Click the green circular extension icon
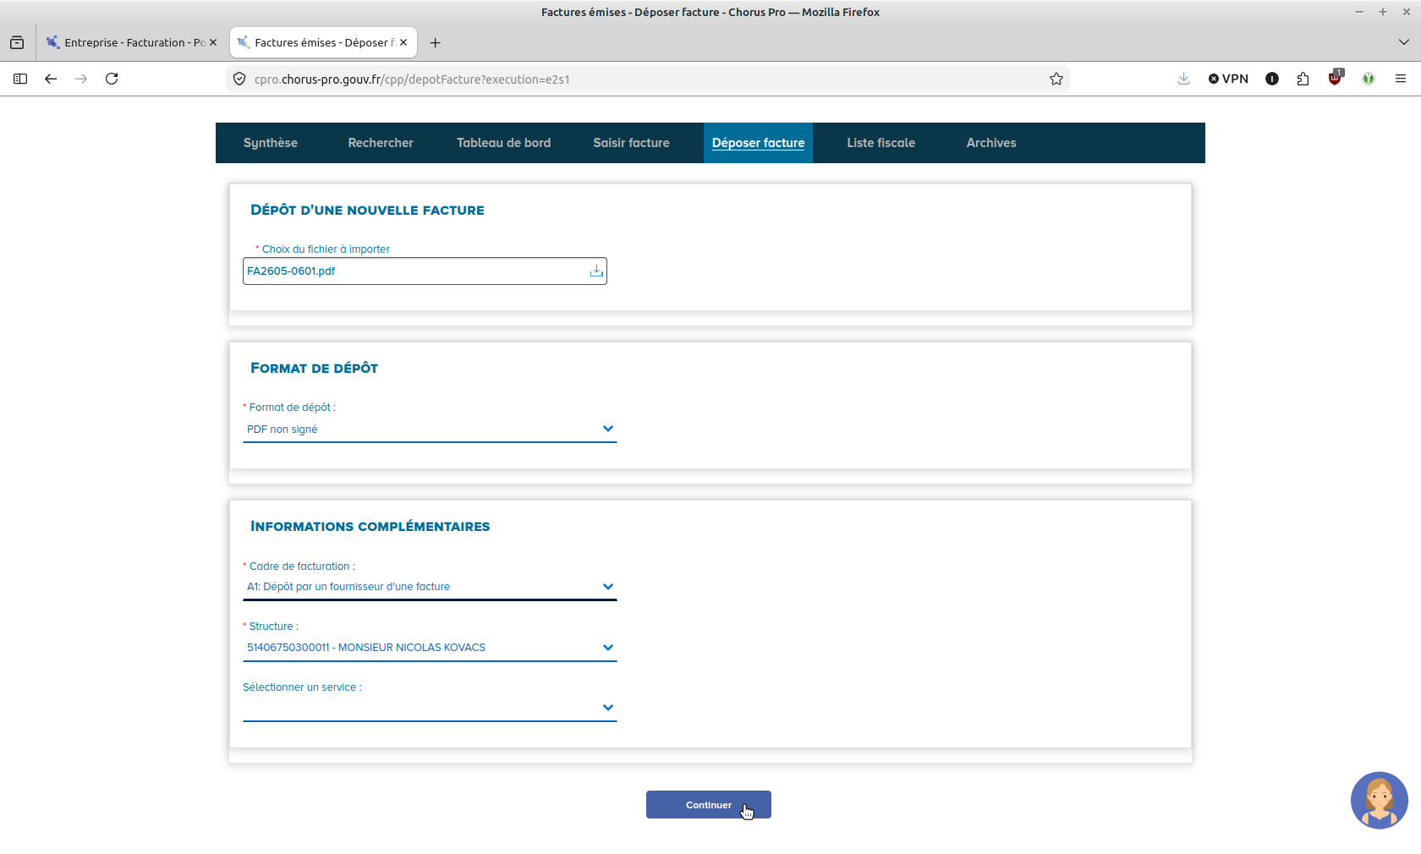Viewport: 1421px width, 854px height. pos(1369,79)
